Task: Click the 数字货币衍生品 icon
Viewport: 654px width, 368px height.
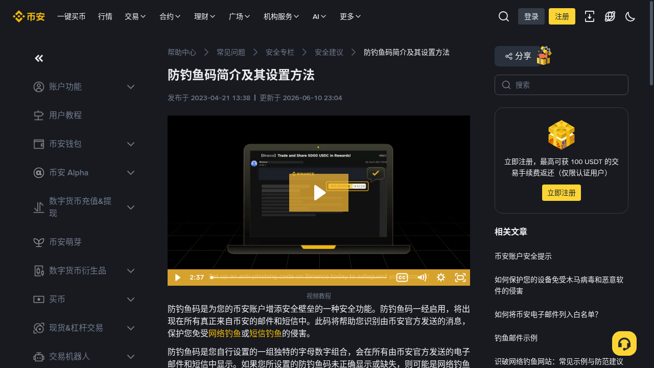Action: click(x=39, y=271)
